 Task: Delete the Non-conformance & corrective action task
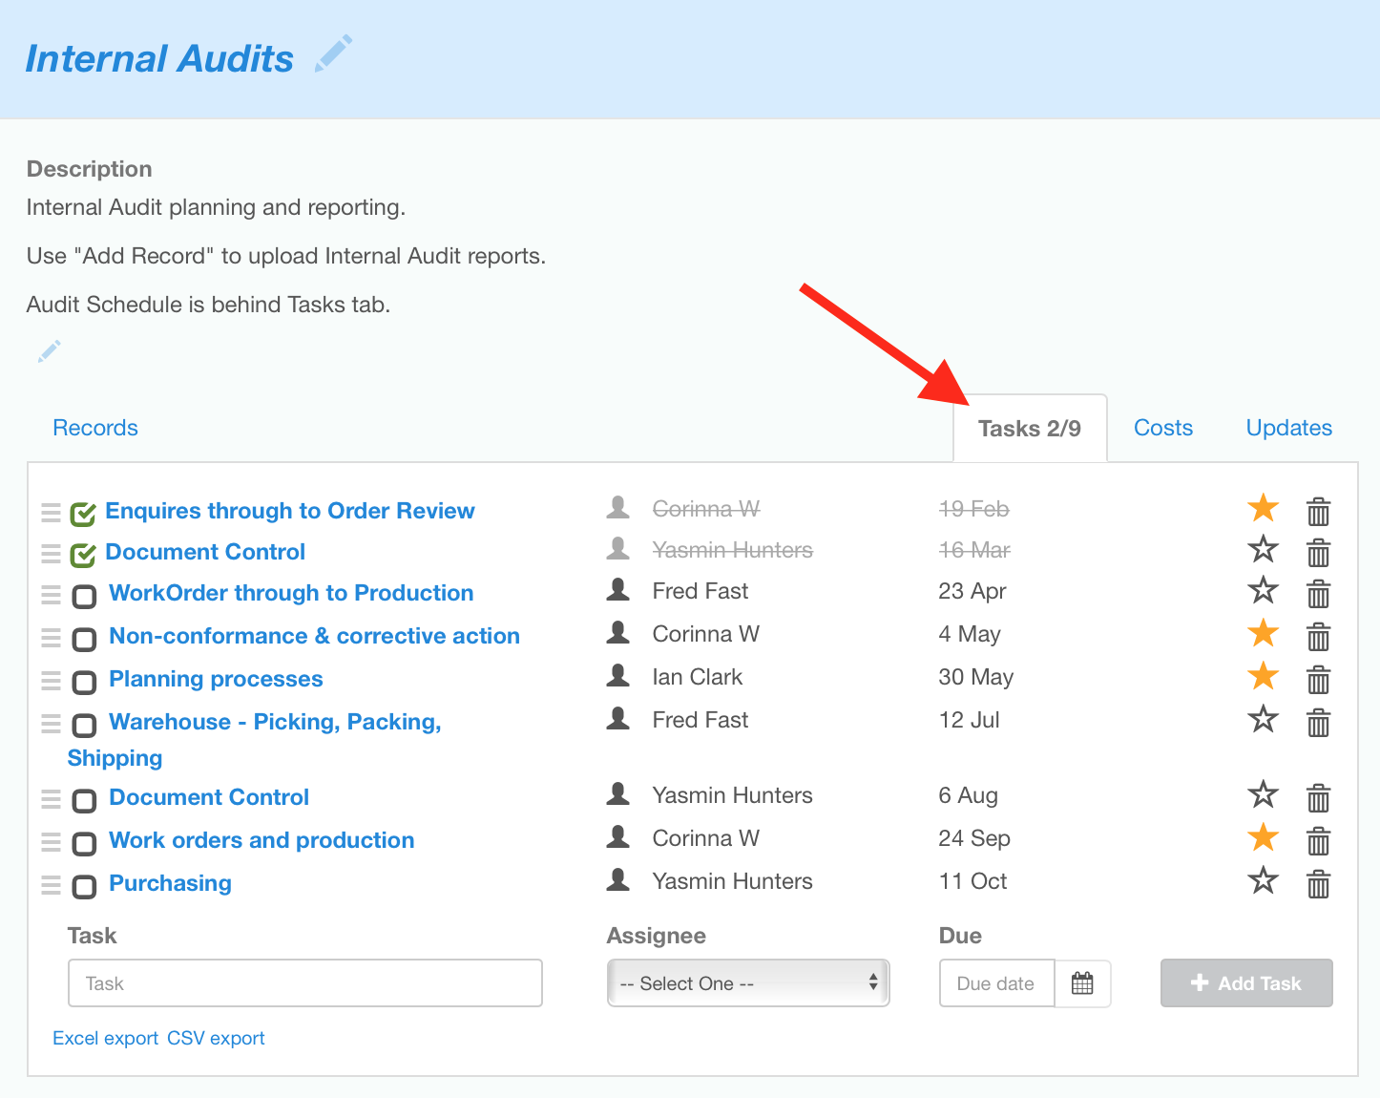(1318, 636)
